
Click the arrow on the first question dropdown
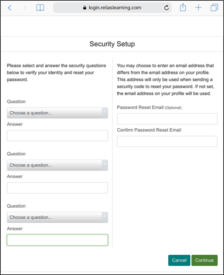click(x=104, y=113)
